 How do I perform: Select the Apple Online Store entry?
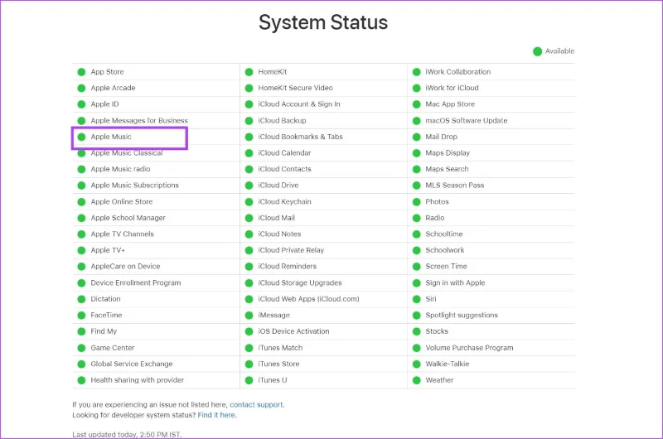pyautogui.click(x=122, y=202)
